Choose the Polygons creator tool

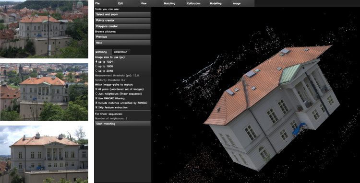point(122,26)
